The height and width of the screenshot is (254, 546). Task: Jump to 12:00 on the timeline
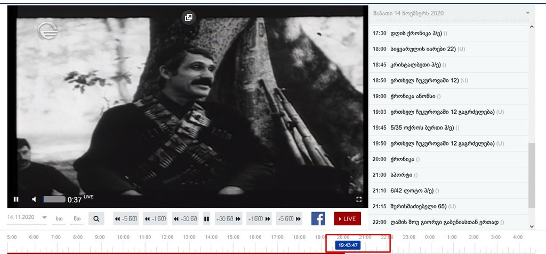tap(167, 237)
